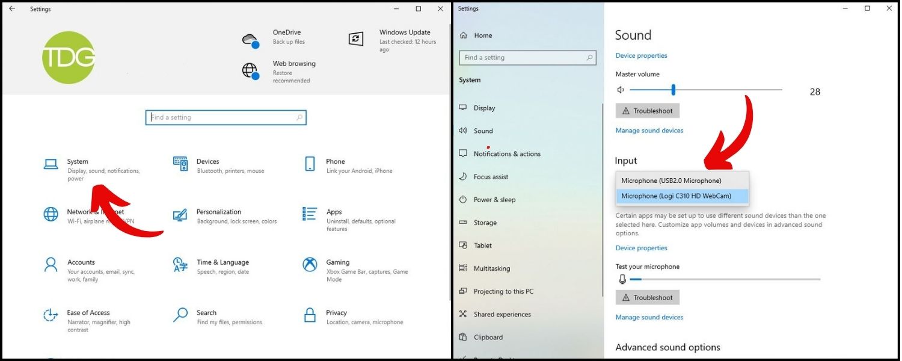Click the Accounts person icon
Screen dimensions: 902x361
pyautogui.click(x=51, y=264)
